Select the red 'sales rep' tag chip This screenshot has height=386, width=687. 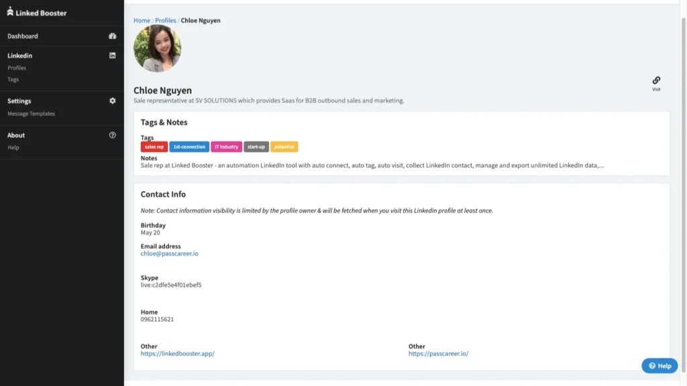154,146
